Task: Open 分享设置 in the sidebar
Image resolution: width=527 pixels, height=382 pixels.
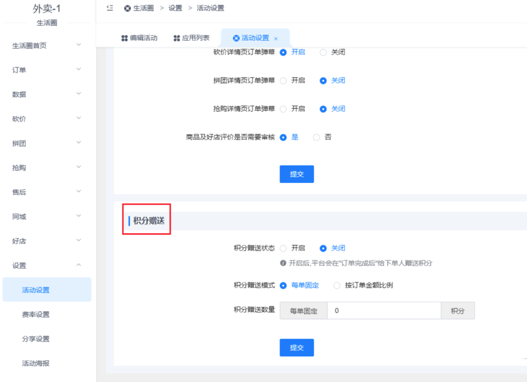Action: click(x=36, y=339)
